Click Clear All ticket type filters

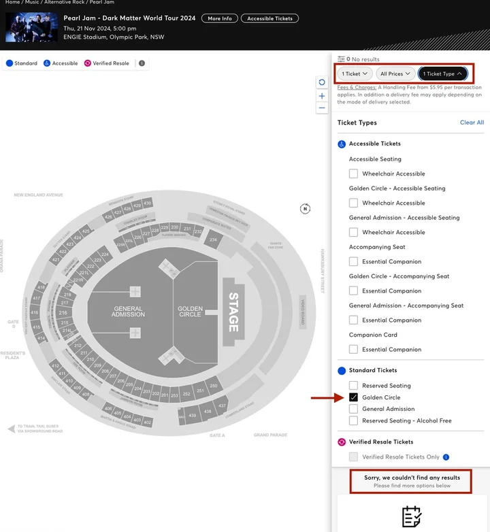[x=472, y=122]
